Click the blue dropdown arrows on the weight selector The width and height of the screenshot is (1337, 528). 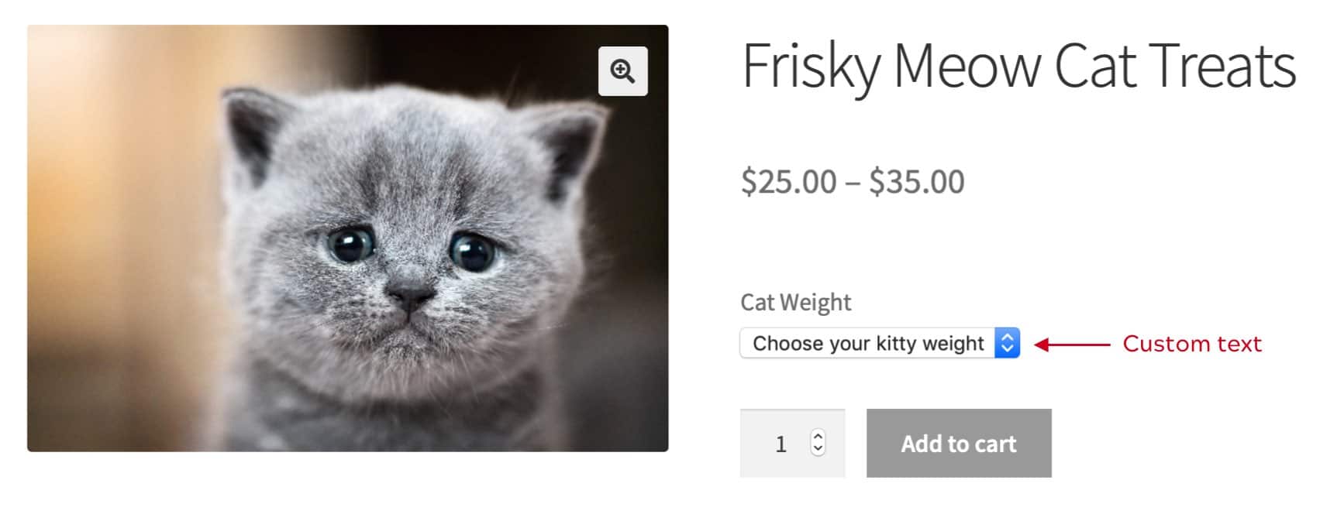(1007, 343)
